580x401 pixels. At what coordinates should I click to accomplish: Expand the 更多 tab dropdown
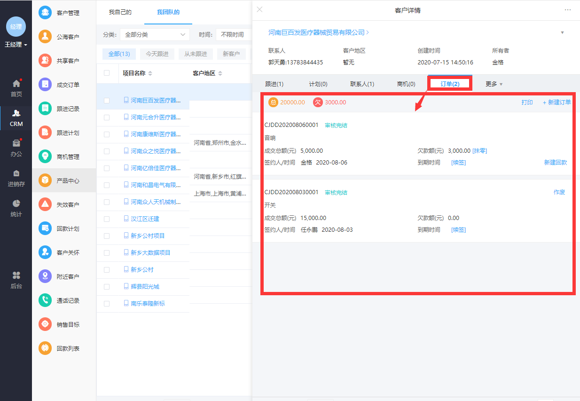pyautogui.click(x=494, y=84)
